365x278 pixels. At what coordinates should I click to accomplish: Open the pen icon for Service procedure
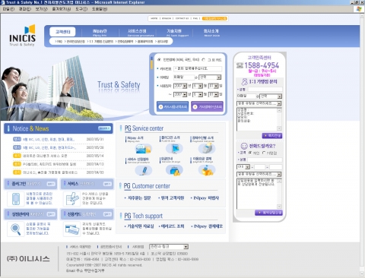pos(144,170)
